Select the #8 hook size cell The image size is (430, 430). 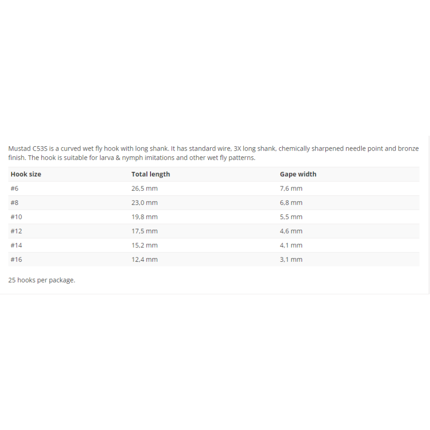14,203
